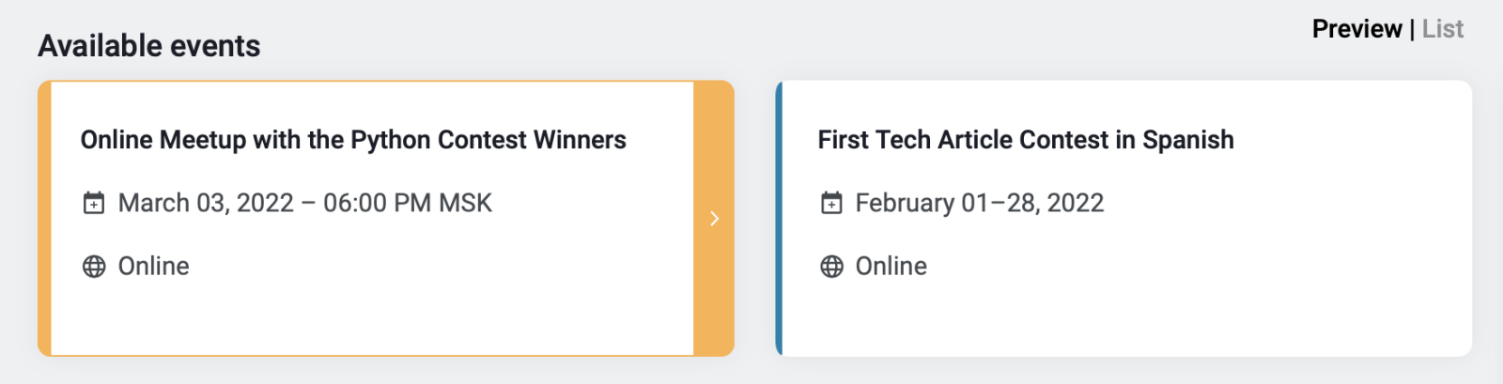Click the Available events heading
Screen dimensions: 1503x384
[x=149, y=46]
